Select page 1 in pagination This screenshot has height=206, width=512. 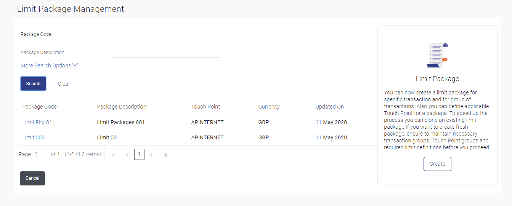(x=139, y=155)
